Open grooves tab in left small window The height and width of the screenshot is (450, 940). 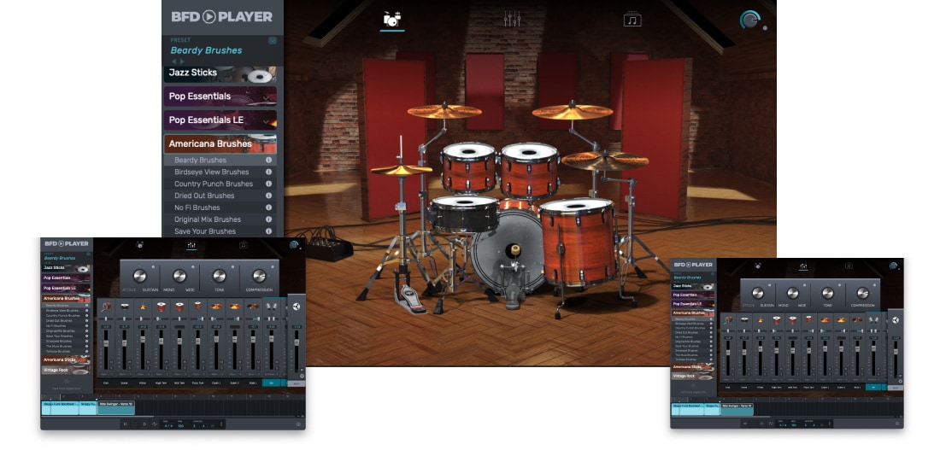(x=244, y=245)
